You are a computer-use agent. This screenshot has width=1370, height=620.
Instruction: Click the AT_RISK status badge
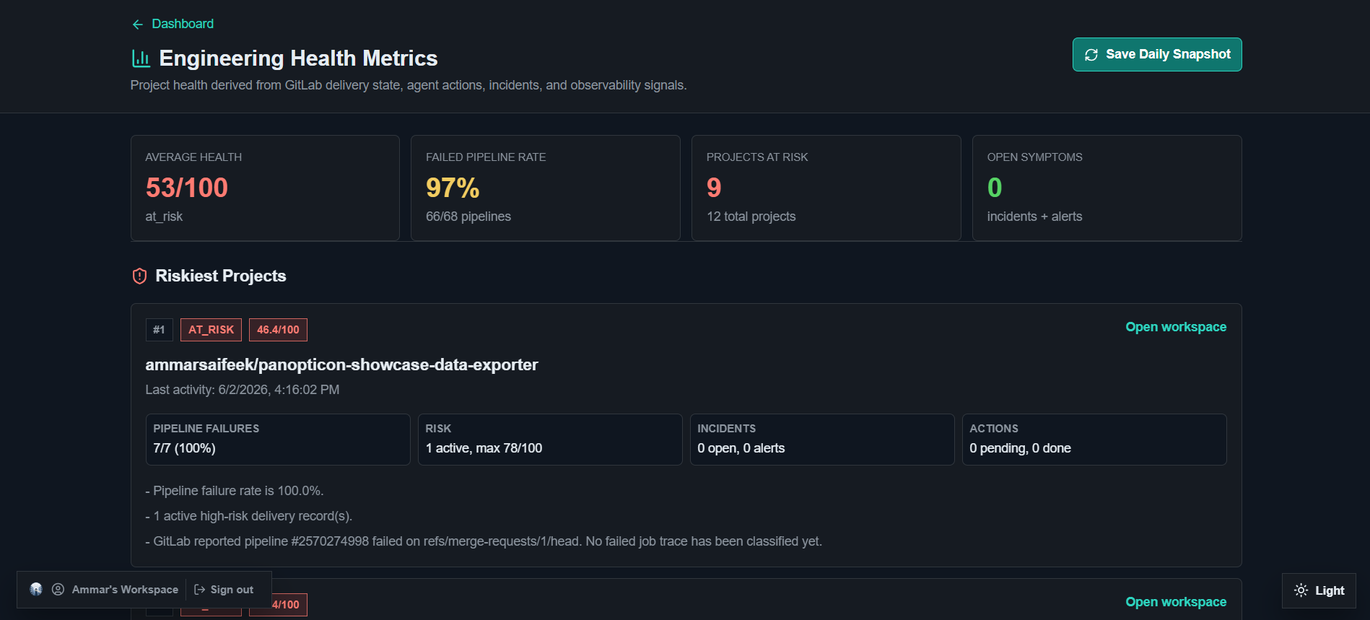coord(211,330)
